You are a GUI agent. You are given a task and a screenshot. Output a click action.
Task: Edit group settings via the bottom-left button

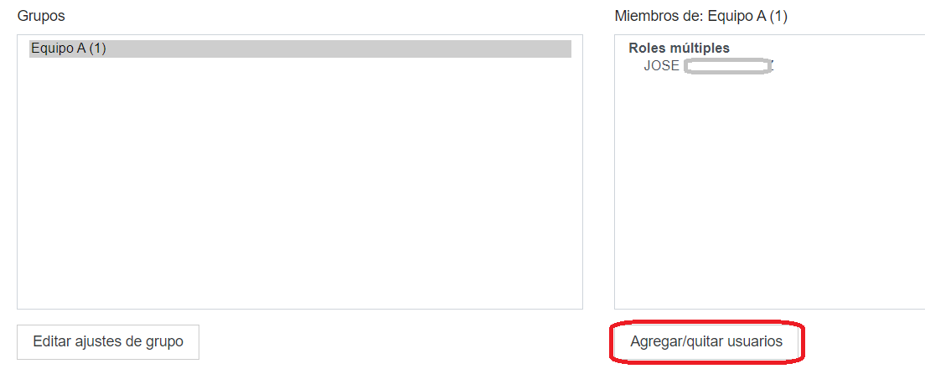point(108,342)
